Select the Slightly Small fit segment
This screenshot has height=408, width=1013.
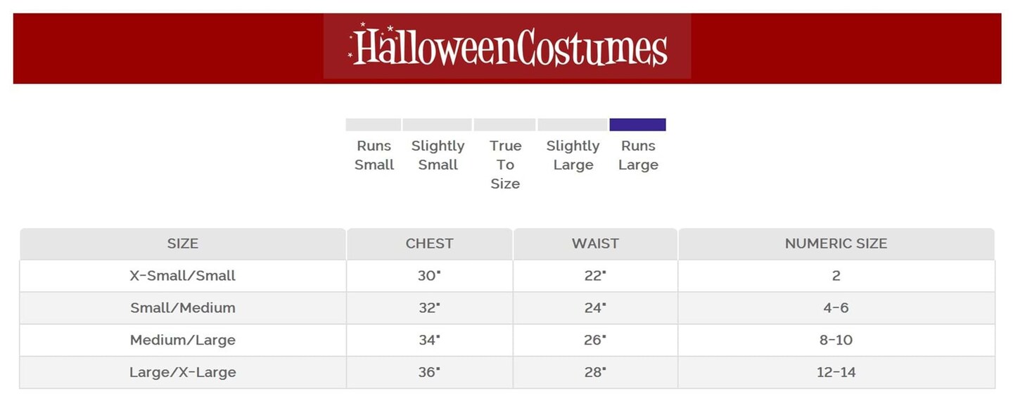[x=437, y=125]
